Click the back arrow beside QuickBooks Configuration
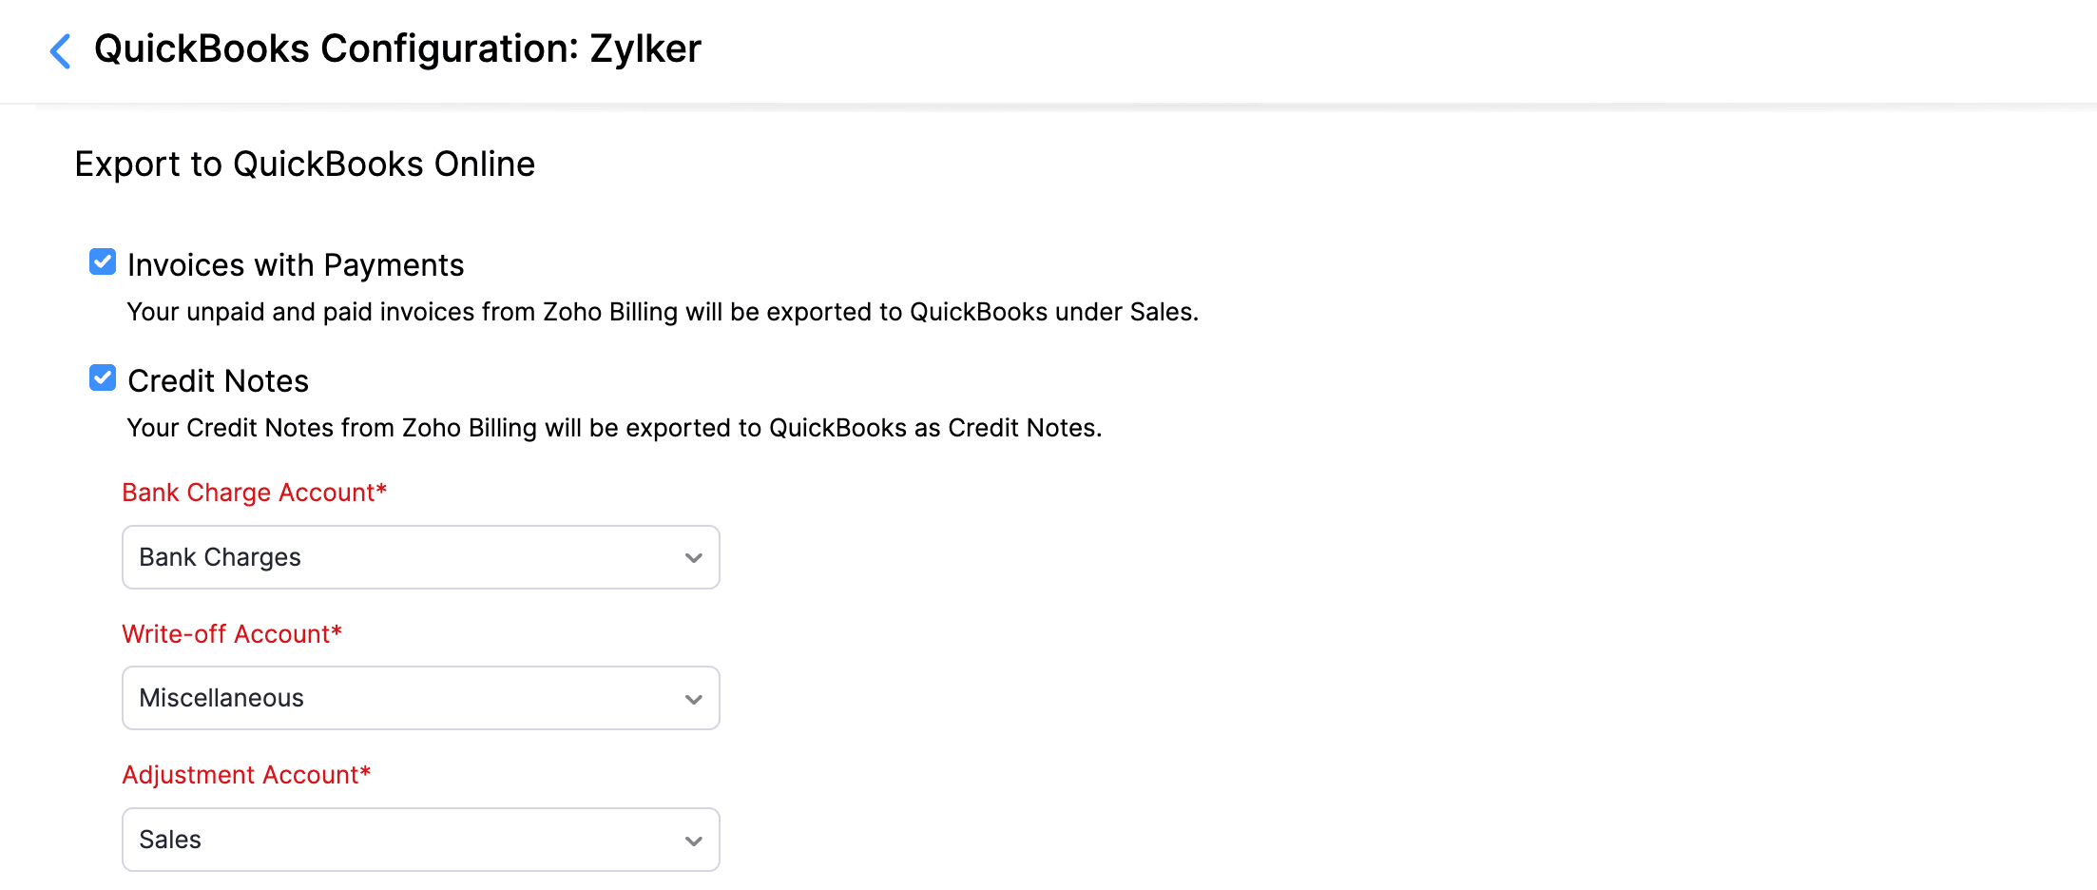The image size is (2097, 890). point(60,50)
